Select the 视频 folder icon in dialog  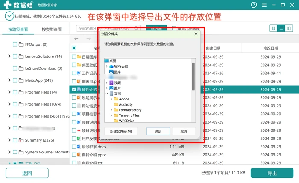click(111, 83)
